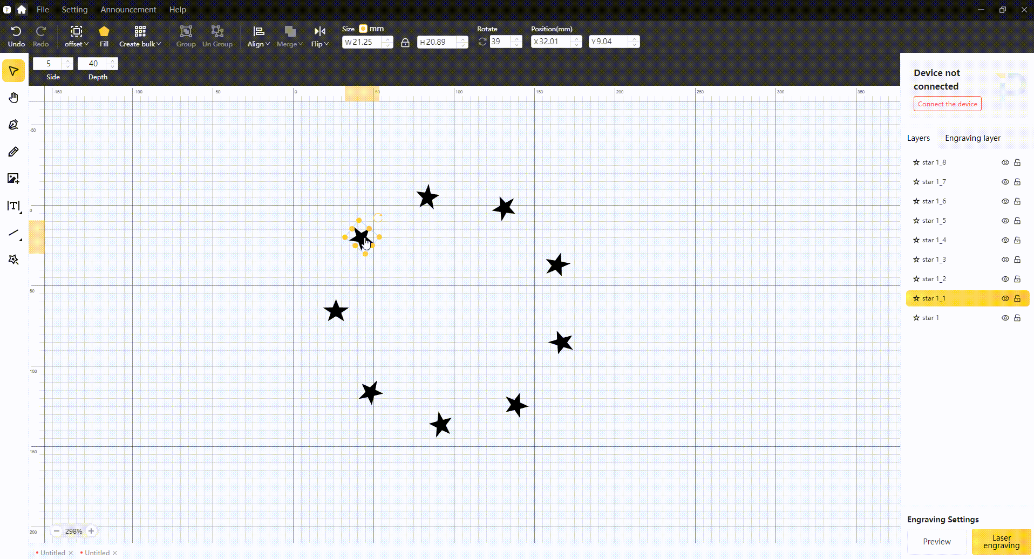The width and height of the screenshot is (1034, 559).
Task: Click the Redo icon
Action: pos(40,31)
